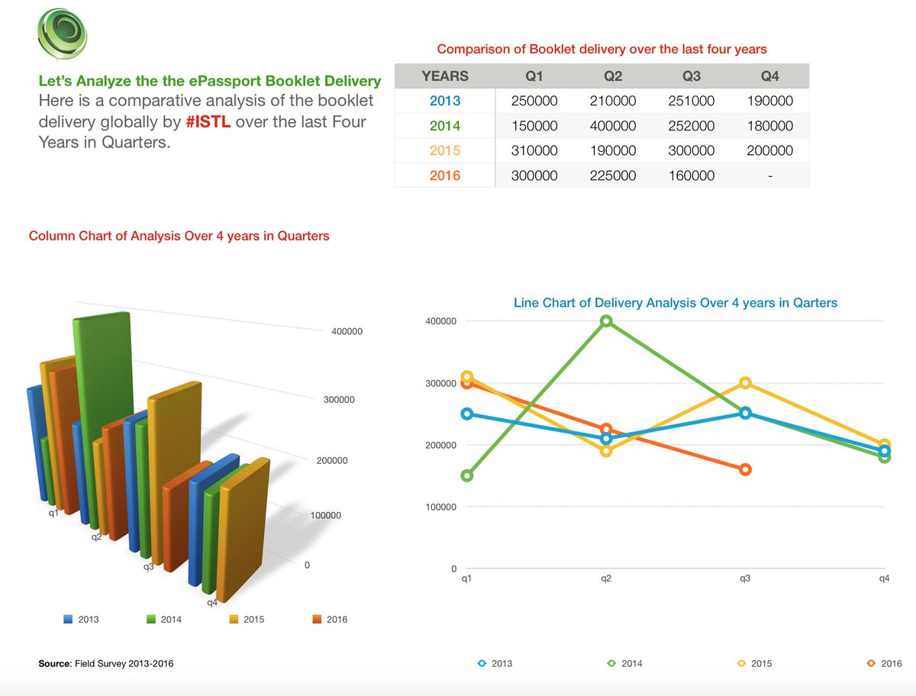This screenshot has height=696, width=916.
Task: Toggle the 2013 series in column chart legend
Action: (66, 619)
